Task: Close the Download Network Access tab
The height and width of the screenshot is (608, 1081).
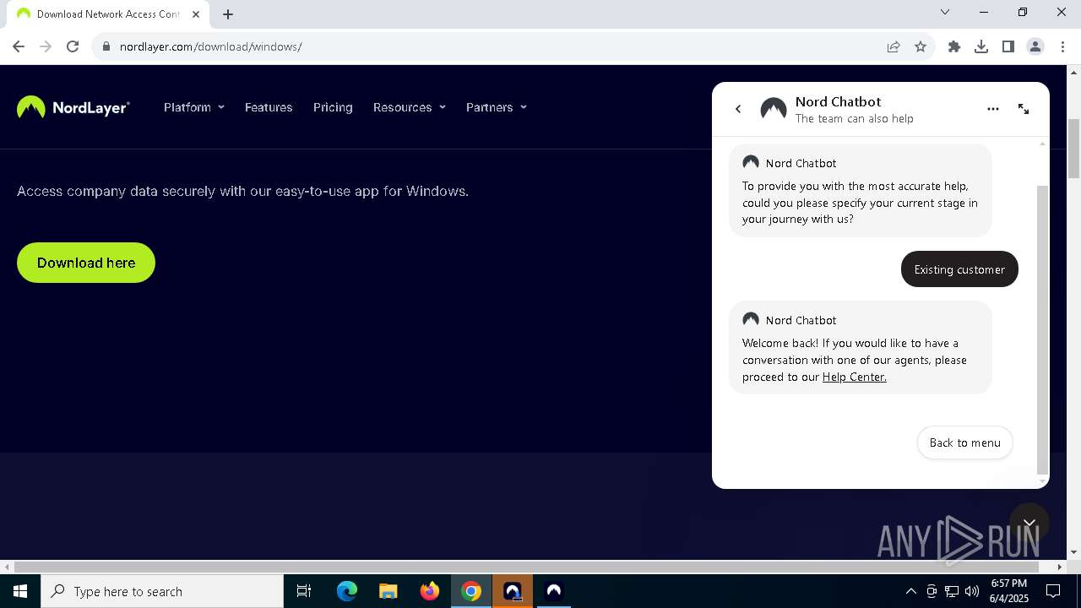Action: (x=196, y=14)
